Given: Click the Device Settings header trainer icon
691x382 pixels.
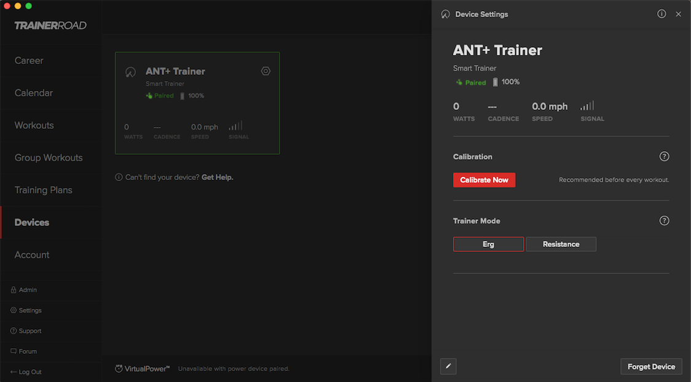Looking at the screenshot, I should click(446, 14).
